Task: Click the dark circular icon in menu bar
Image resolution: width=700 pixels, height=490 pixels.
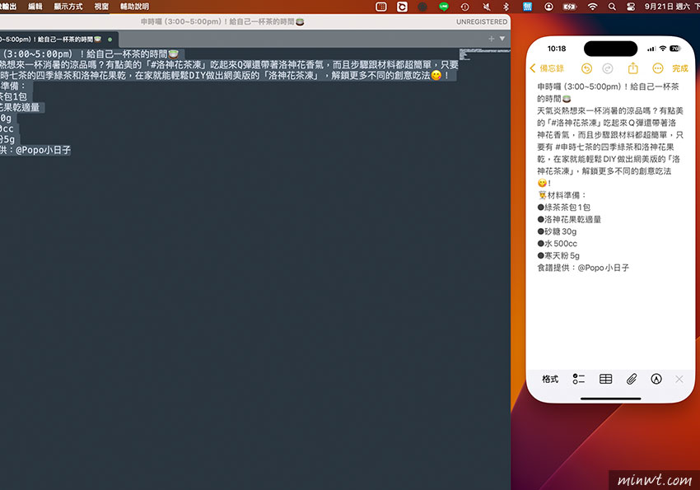Action: click(422, 7)
